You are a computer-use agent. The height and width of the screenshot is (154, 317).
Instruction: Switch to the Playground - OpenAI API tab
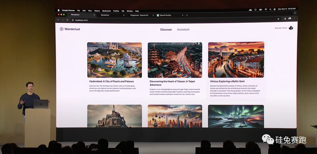139,15
